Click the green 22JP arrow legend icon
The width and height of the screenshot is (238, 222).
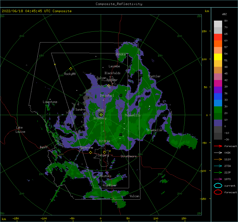pyautogui.click(x=218, y=172)
